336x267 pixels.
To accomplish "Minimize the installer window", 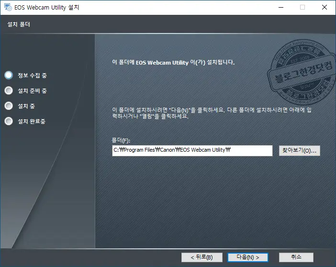I will (x=281, y=7).
